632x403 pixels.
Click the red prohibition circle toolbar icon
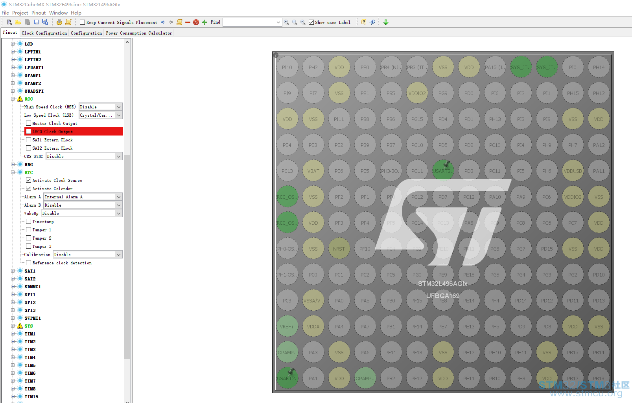tap(196, 22)
